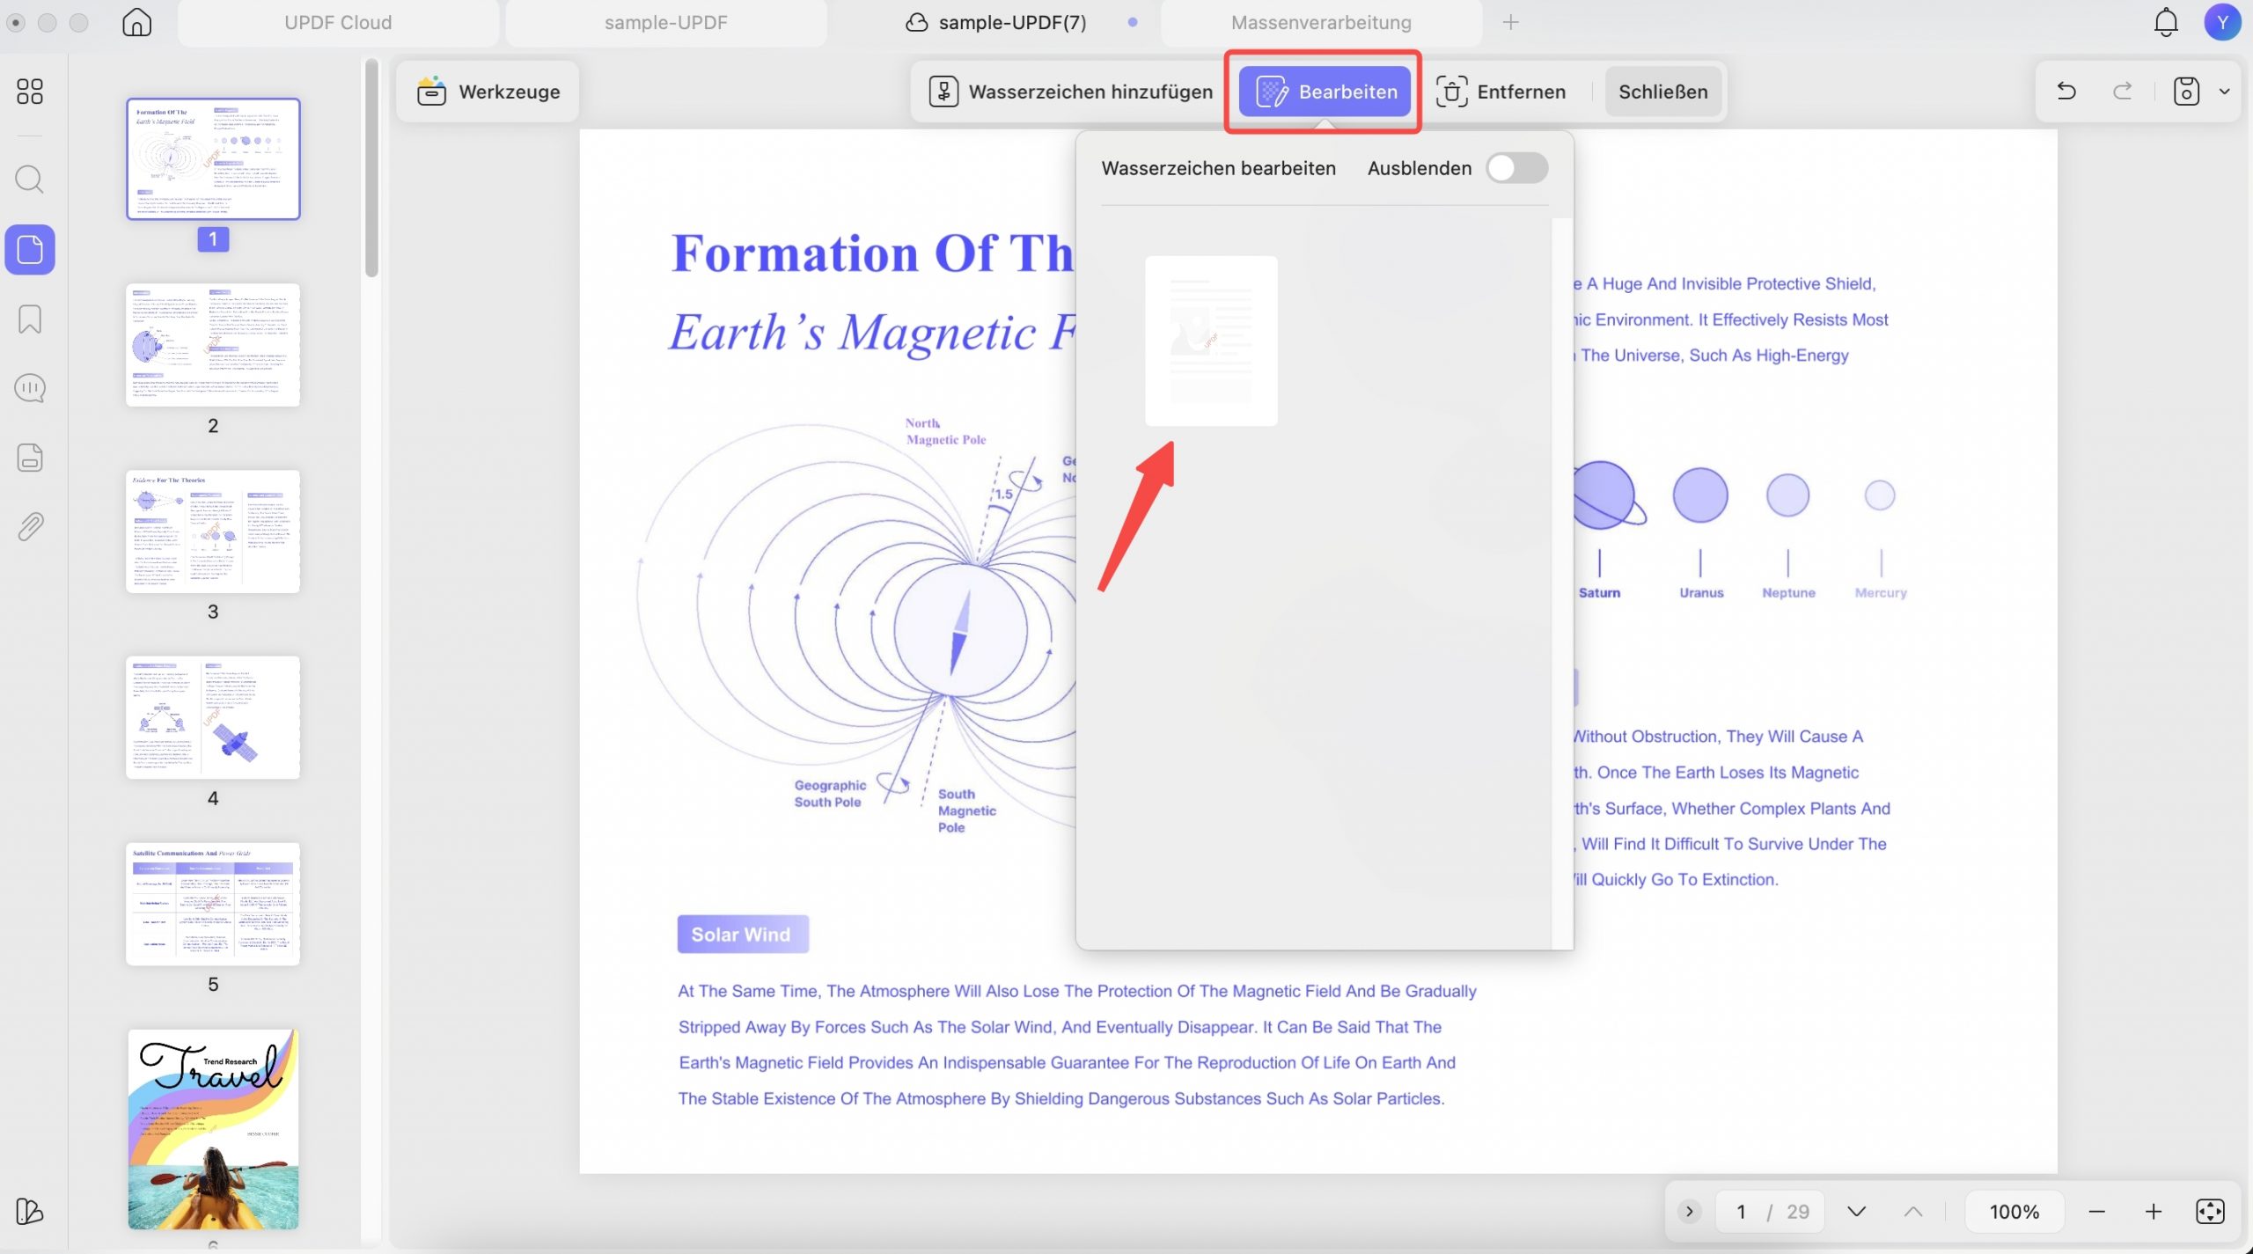Screen dimensions: 2253x1254
Task: Open the home screen icon
Action: click(x=136, y=22)
